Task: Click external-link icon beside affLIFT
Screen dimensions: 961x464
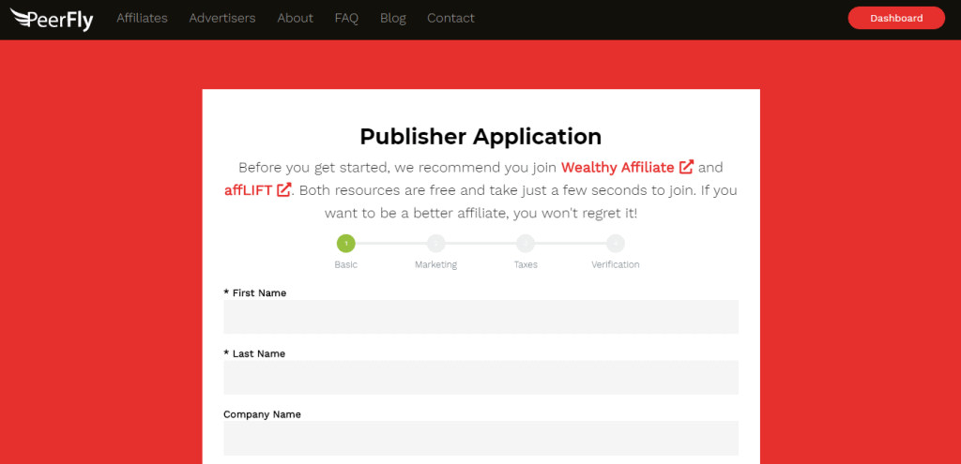Action: [283, 189]
